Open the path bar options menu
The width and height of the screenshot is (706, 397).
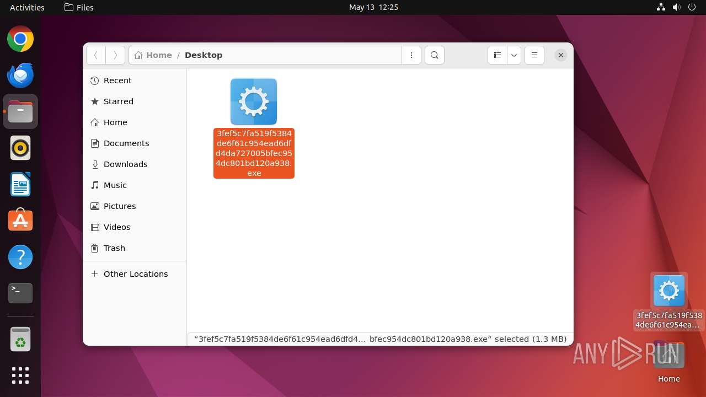click(411, 55)
